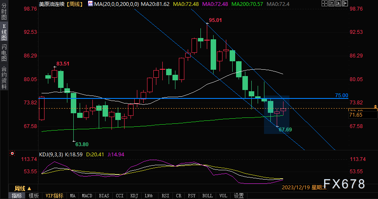378x199 pixels.
Task: Open the 合约资料 sidebar panel
Action: [4, 77]
